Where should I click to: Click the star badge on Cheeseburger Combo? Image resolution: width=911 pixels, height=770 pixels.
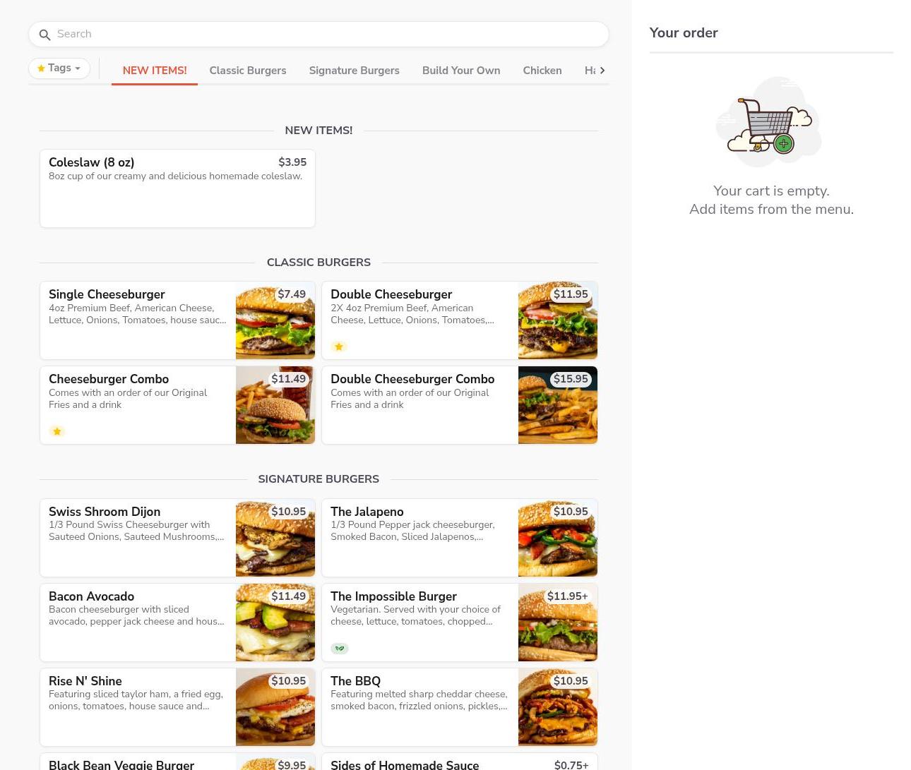[57, 431]
